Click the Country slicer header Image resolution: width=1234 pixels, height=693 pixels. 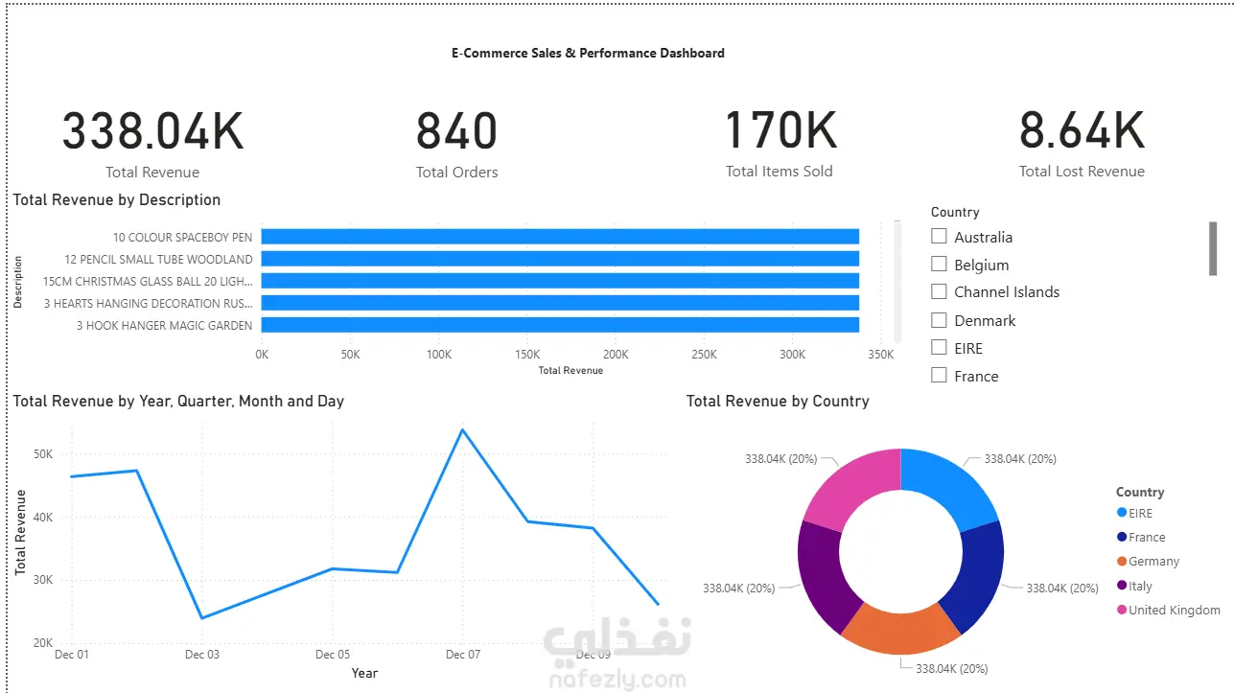pos(955,212)
